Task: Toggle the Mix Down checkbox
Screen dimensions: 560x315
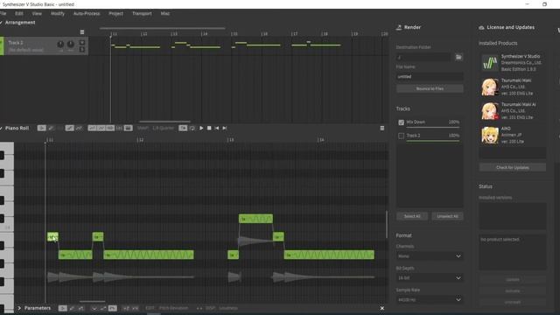Action: [401, 122]
